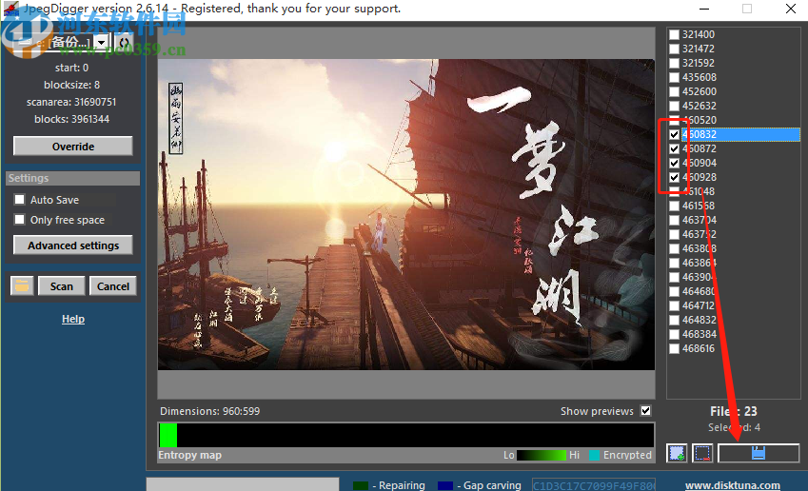Click the blocks: 3961344 value
Viewport: 808px width, 491px height.
pos(72,119)
